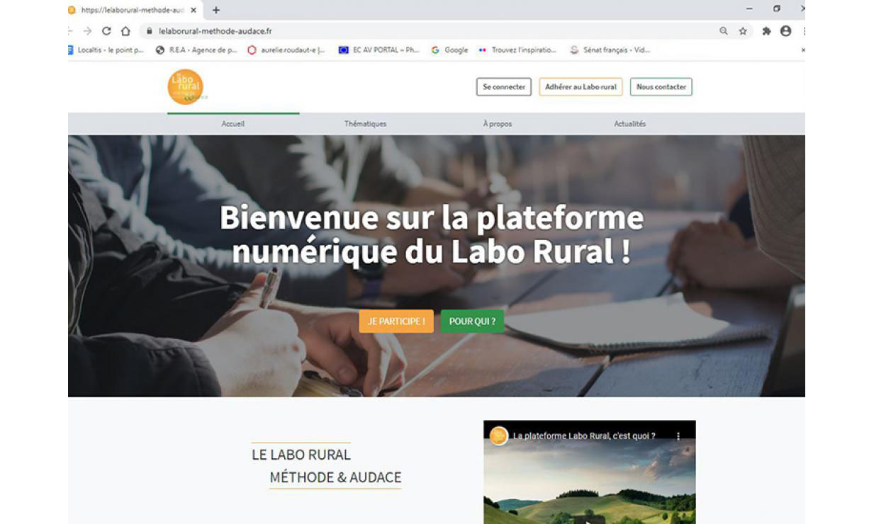Click Adhérer au Labo rural button
The height and width of the screenshot is (524, 874).
coord(581,87)
